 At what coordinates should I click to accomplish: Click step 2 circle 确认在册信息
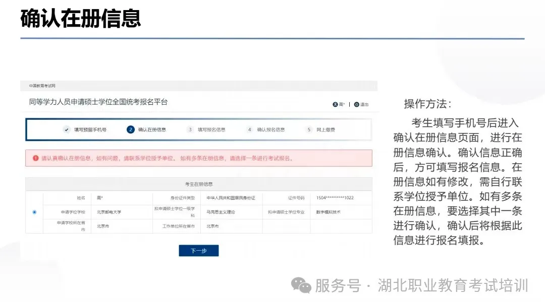[130, 130]
